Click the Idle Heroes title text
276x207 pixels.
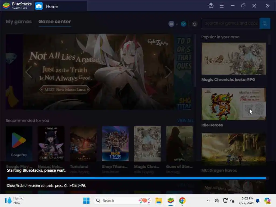[x=212, y=125]
